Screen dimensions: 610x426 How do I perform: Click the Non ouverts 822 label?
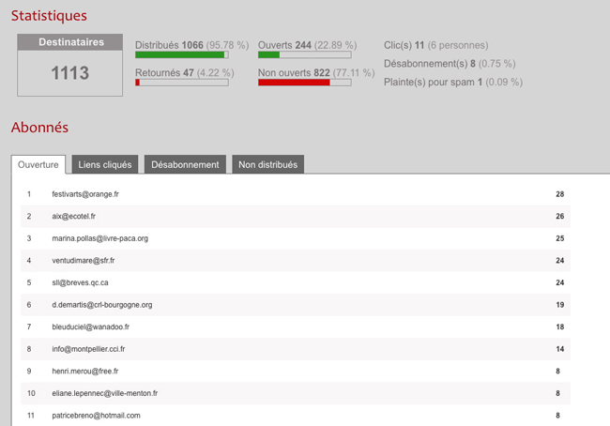tap(316, 73)
